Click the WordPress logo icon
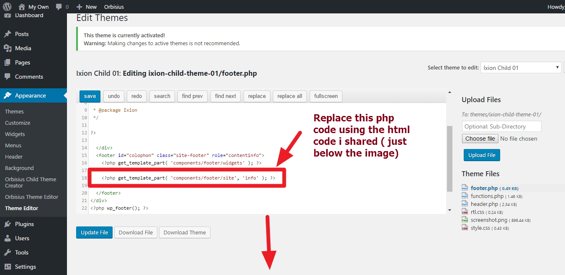The image size is (565, 275). 7,7
